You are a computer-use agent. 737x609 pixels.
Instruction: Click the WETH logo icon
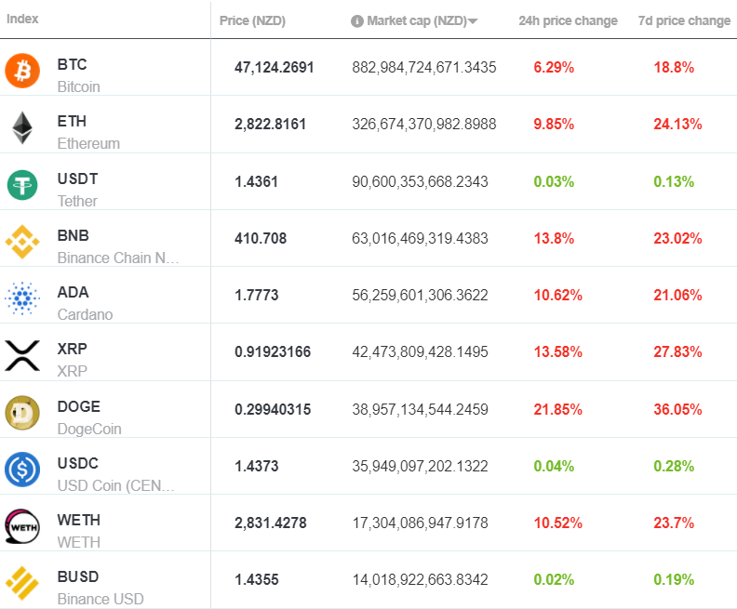point(22,526)
